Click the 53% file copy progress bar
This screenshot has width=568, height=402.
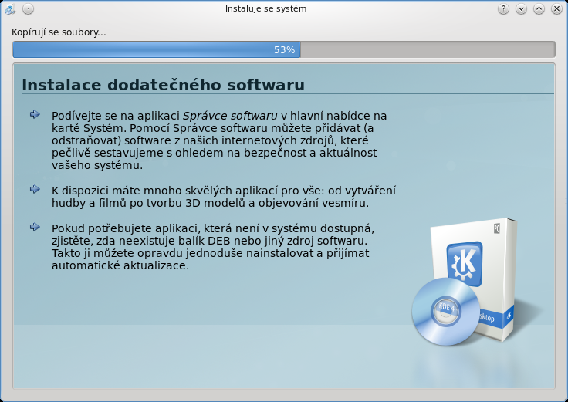(x=284, y=49)
